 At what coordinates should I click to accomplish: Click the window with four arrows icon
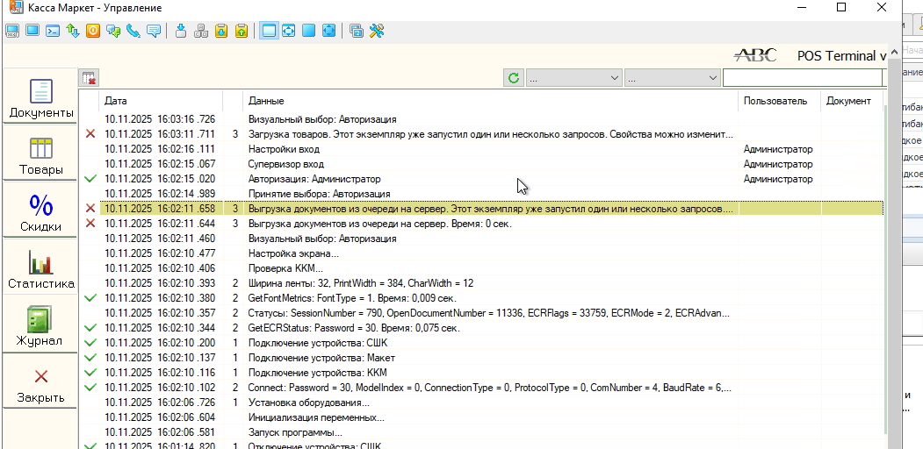tap(288, 31)
